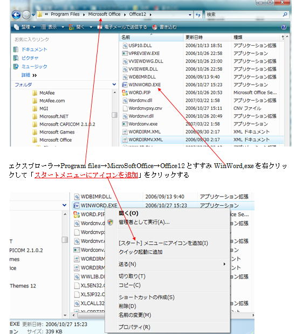The width and height of the screenshot is (296, 334).
Task: Select VVIEWDWG.DLL file icon
Action: pos(125,61)
